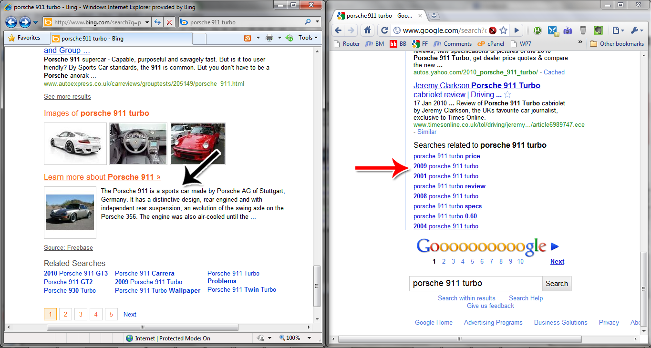Click 'Learn more about Porsche 911' link
Viewport: 651px width, 348px height.
pyautogui.click(x=102, y=177)
